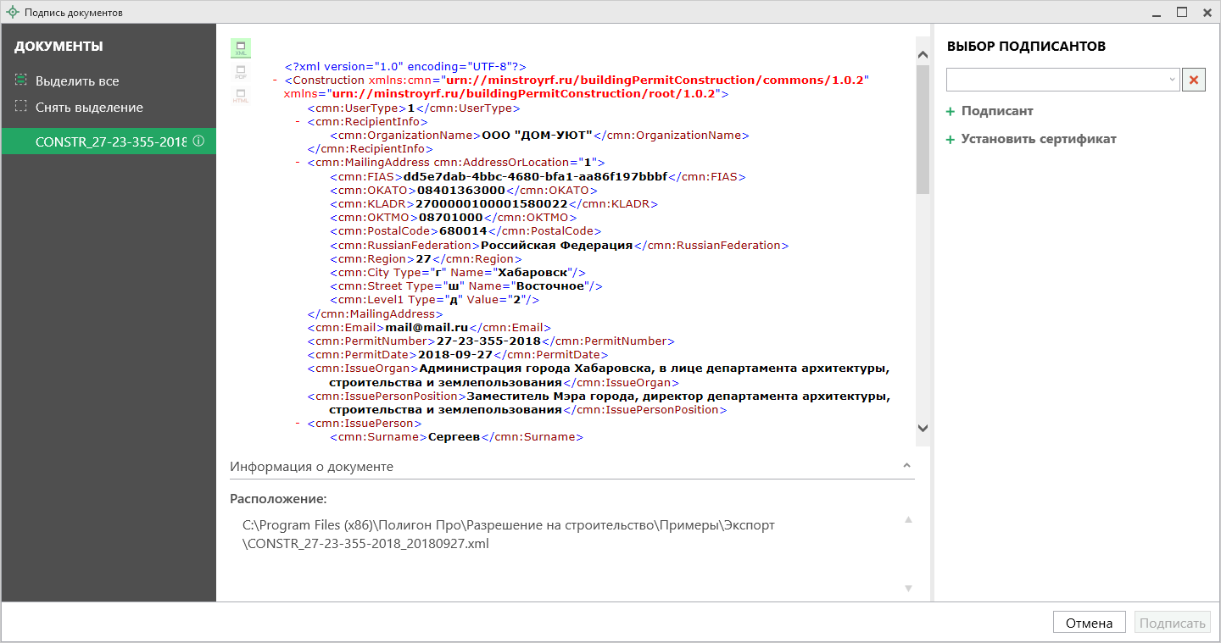Select all documents via Выделить все
This screenshot has height=643, width=1221.
76,81
